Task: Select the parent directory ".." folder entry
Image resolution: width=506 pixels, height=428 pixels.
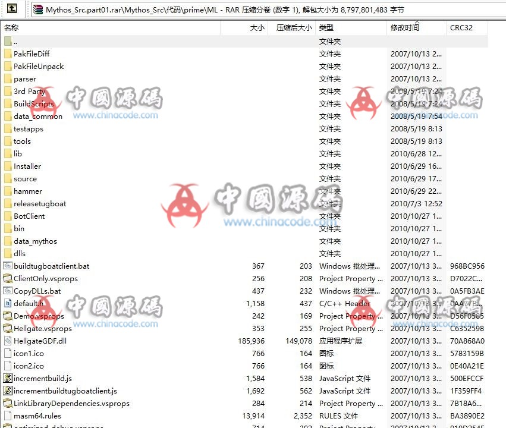Action: pos(15,42)
